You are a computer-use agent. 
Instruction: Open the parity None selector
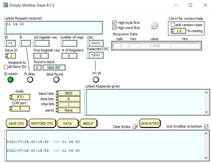click(69, 110)
